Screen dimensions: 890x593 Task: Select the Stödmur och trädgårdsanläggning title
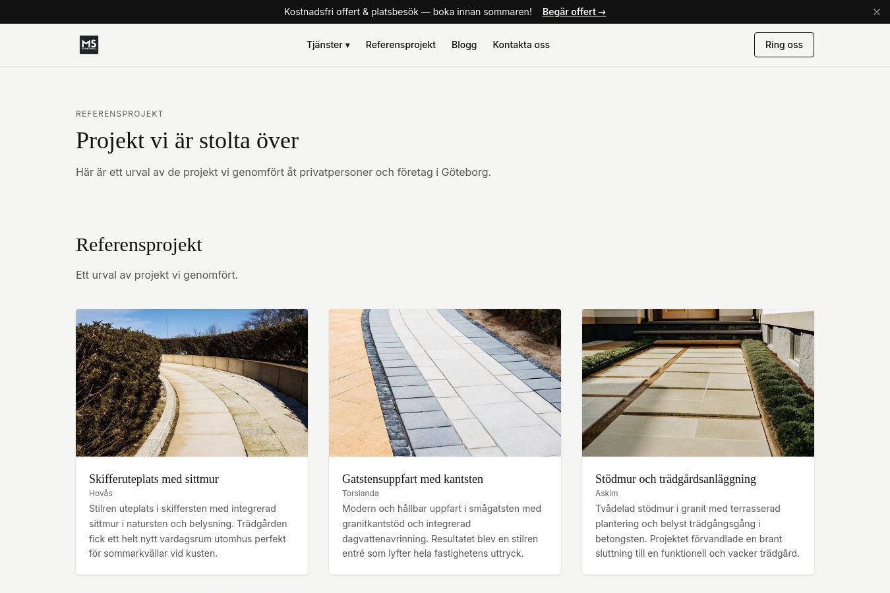click(x=676, y=479)
